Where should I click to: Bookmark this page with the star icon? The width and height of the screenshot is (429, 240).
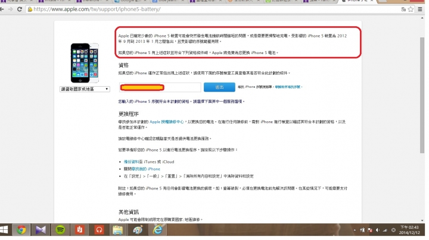pyautogui.click(x=411, y=10)
